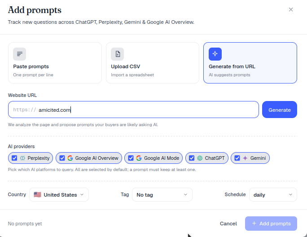Screen dimensions: 307x237
Task: Click the Generate from URL sparkle icon
Action: (215, 54)
